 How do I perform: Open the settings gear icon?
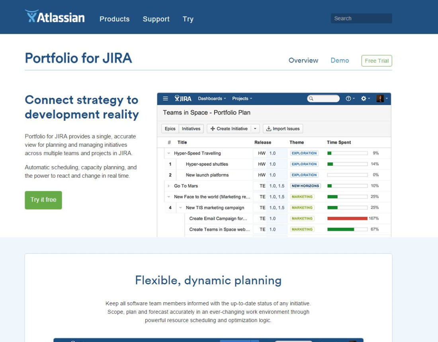click(x=364, y=99)
